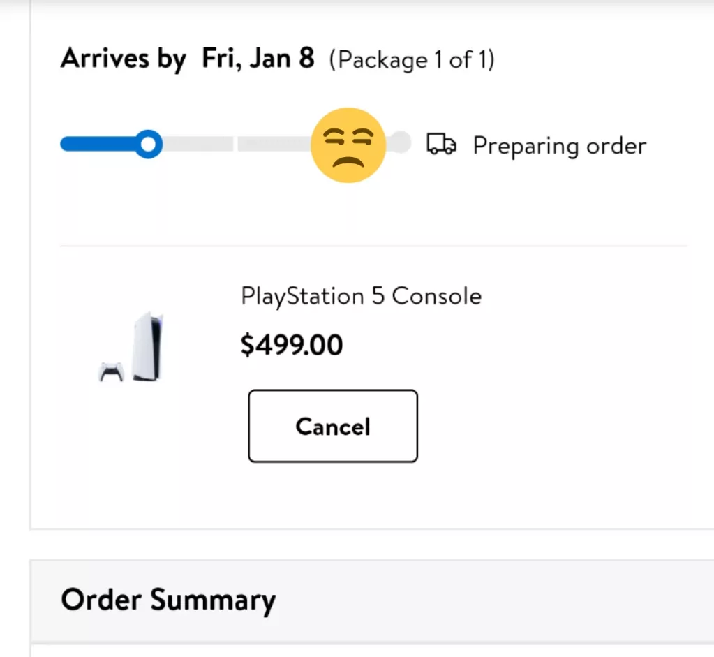Click the white DualSense controller image

coord(112,371)
